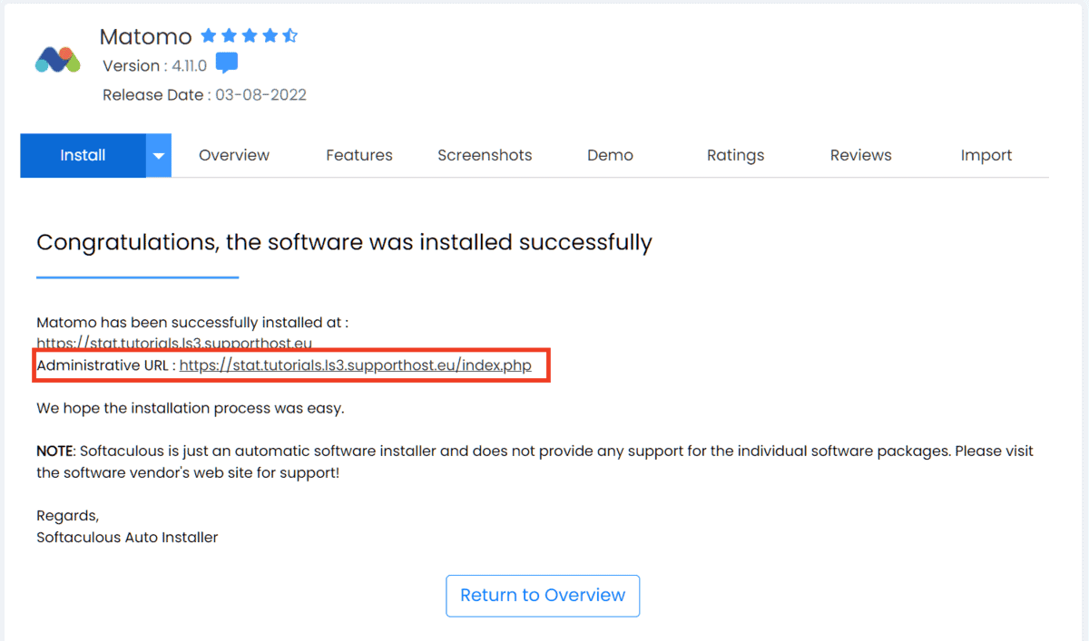Click the installation URL stat.tutorials.ls3.supporthost.eu

pos(173,344)
